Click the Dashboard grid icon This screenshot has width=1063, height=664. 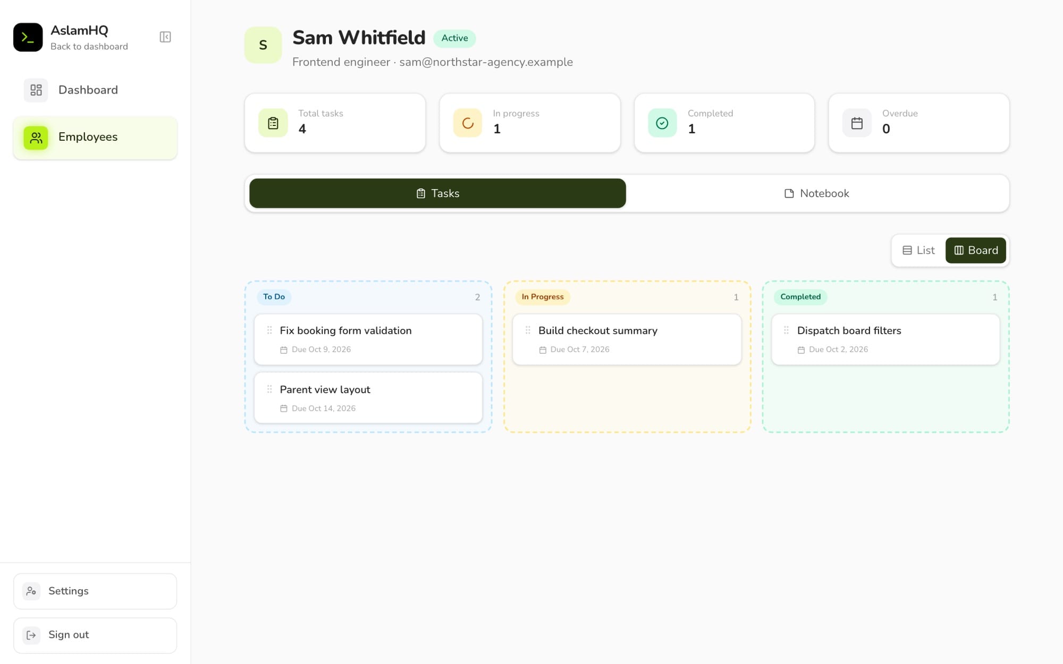[36, 90]
